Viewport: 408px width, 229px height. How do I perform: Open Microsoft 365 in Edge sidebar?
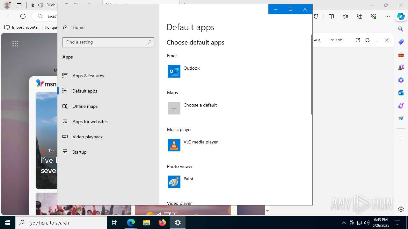401,80
